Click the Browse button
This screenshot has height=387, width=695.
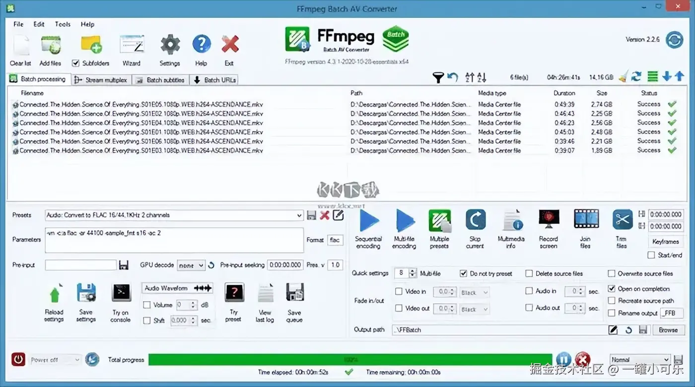[x=668, y=329]
